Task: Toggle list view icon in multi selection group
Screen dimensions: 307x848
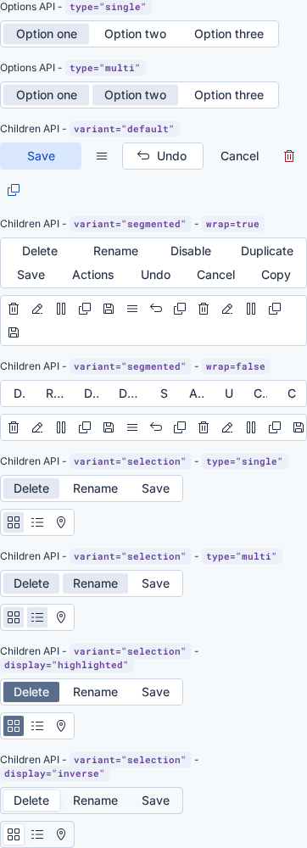Action: 37,617
